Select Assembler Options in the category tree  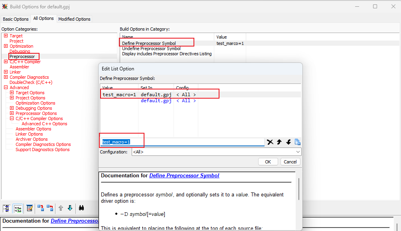click(x=34, y=129)
